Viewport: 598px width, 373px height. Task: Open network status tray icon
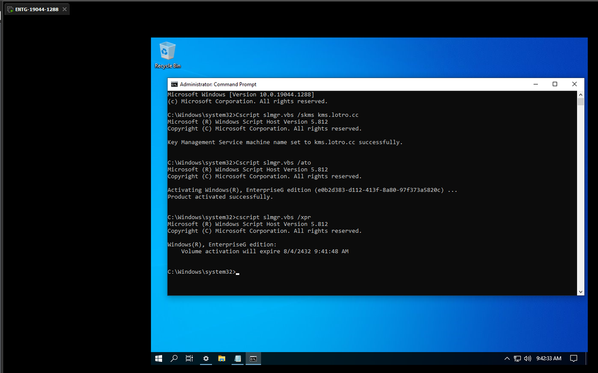tap(517, 359)
